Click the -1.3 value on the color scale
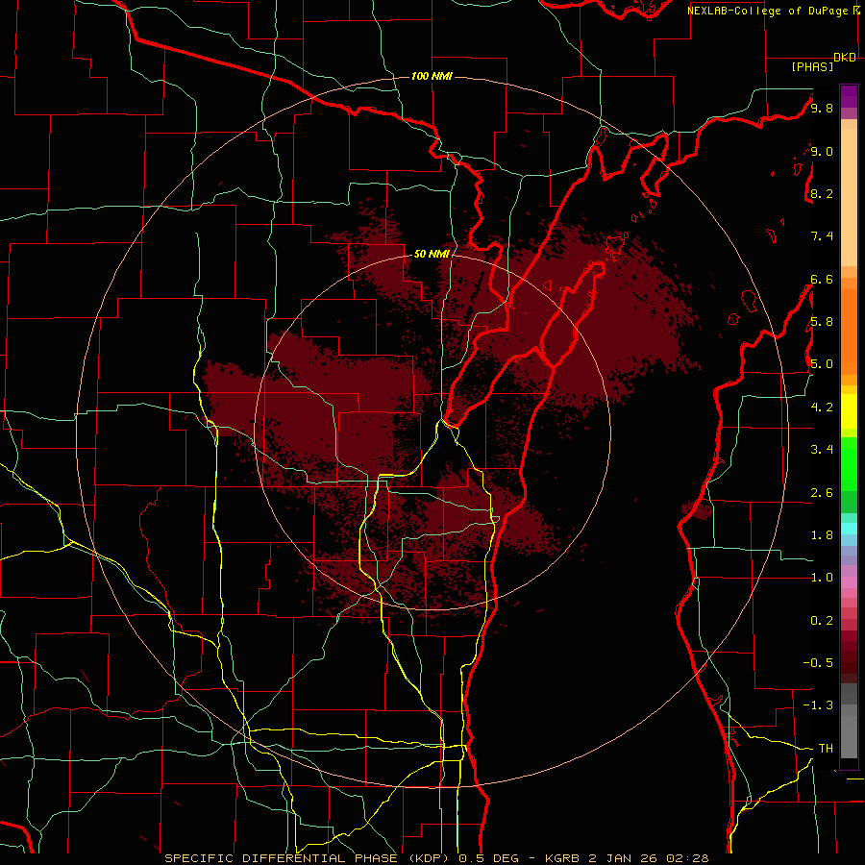Viewport: 865px width, 865px height. pos(819,705)
